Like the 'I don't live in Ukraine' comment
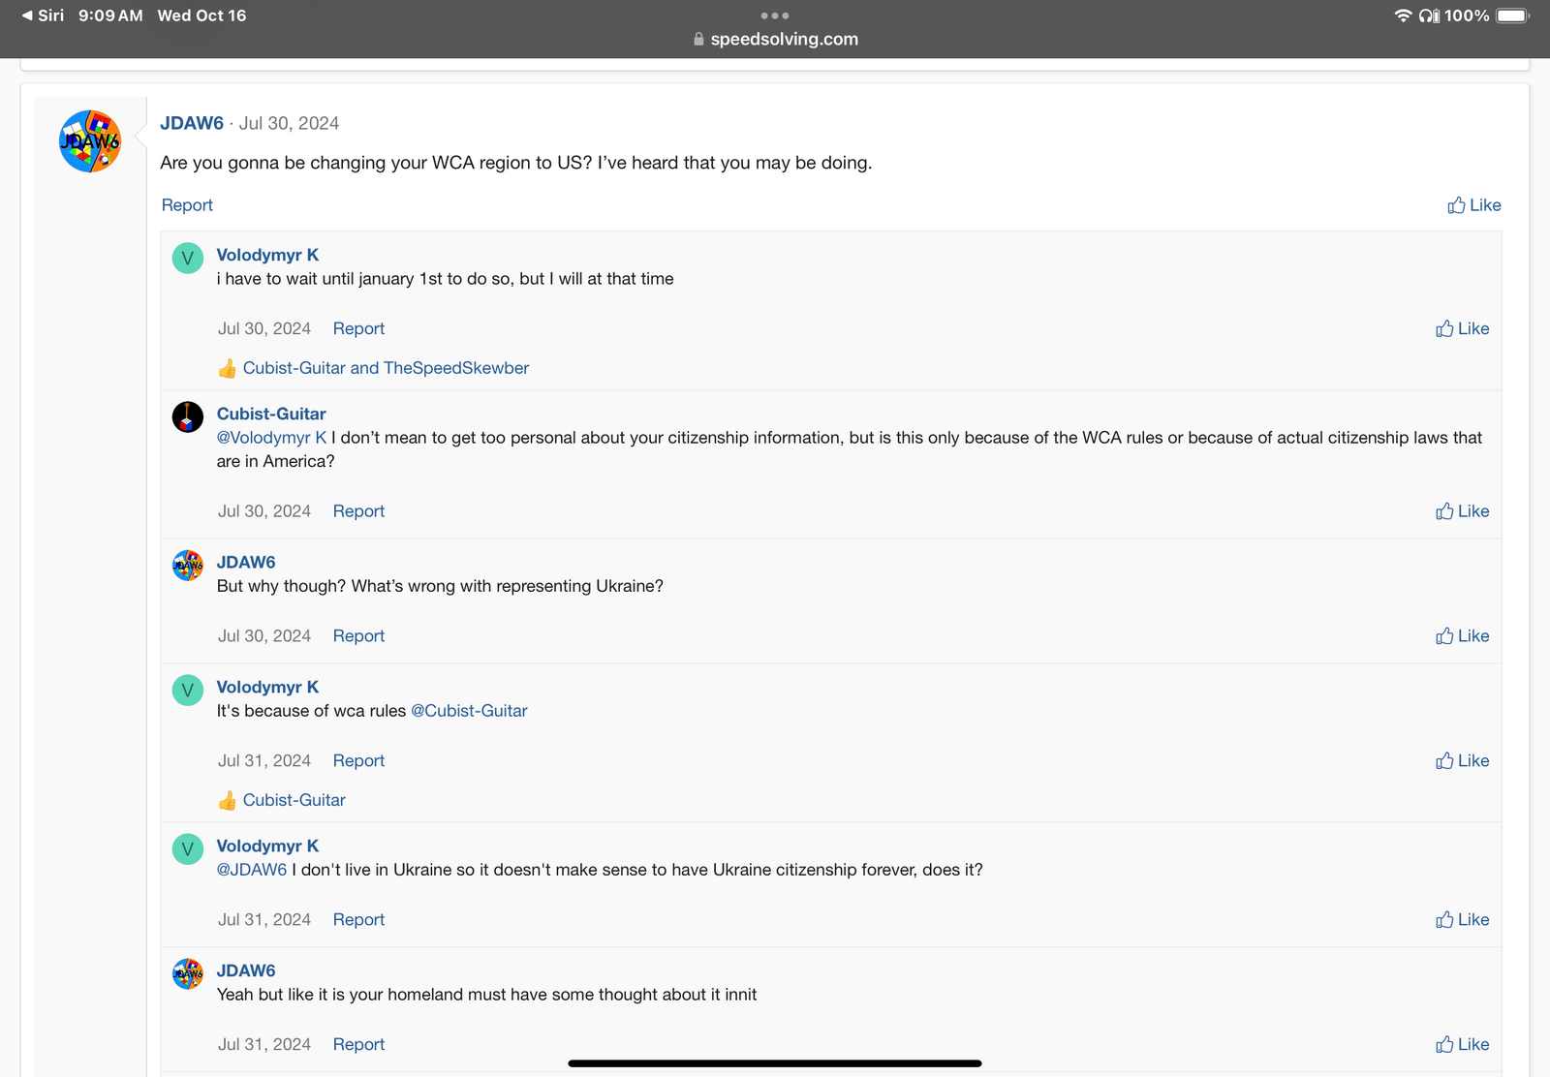Screen dimensions: 1550x1077 coord(1462,920)
